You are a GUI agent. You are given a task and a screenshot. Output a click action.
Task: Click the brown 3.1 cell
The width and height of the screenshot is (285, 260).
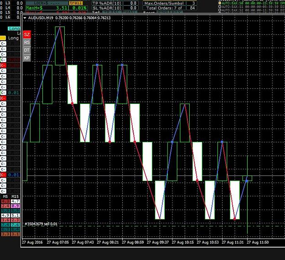point(15,234)
